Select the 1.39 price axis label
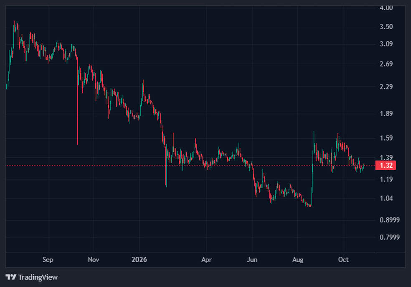 click(x=386, y=157)
